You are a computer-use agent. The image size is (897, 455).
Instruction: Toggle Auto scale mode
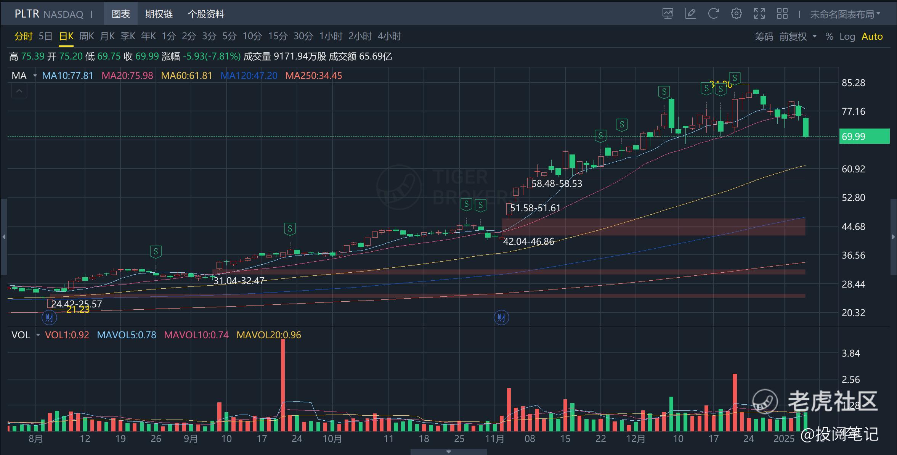[x=872, y=37]
